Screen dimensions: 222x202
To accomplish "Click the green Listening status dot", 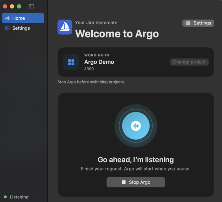I will [x=5, y=197].
